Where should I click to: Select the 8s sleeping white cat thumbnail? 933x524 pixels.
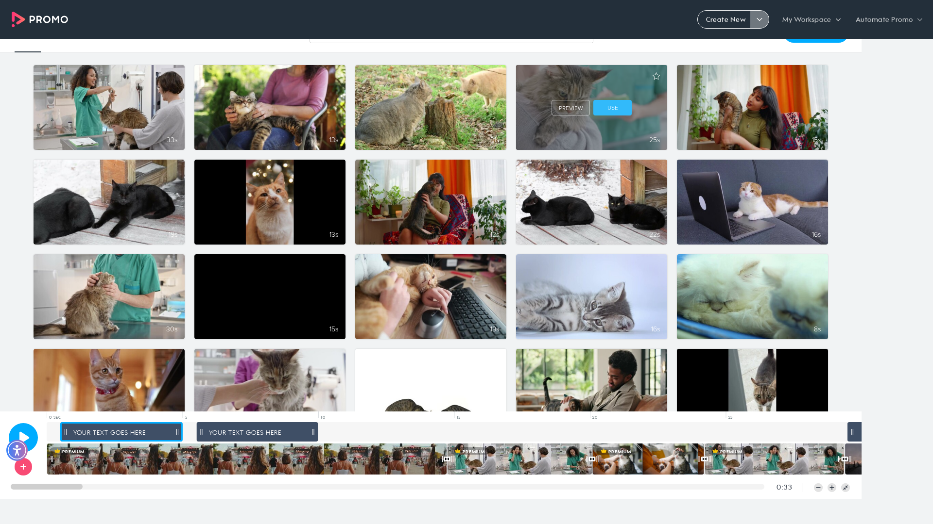pos(752,296)
